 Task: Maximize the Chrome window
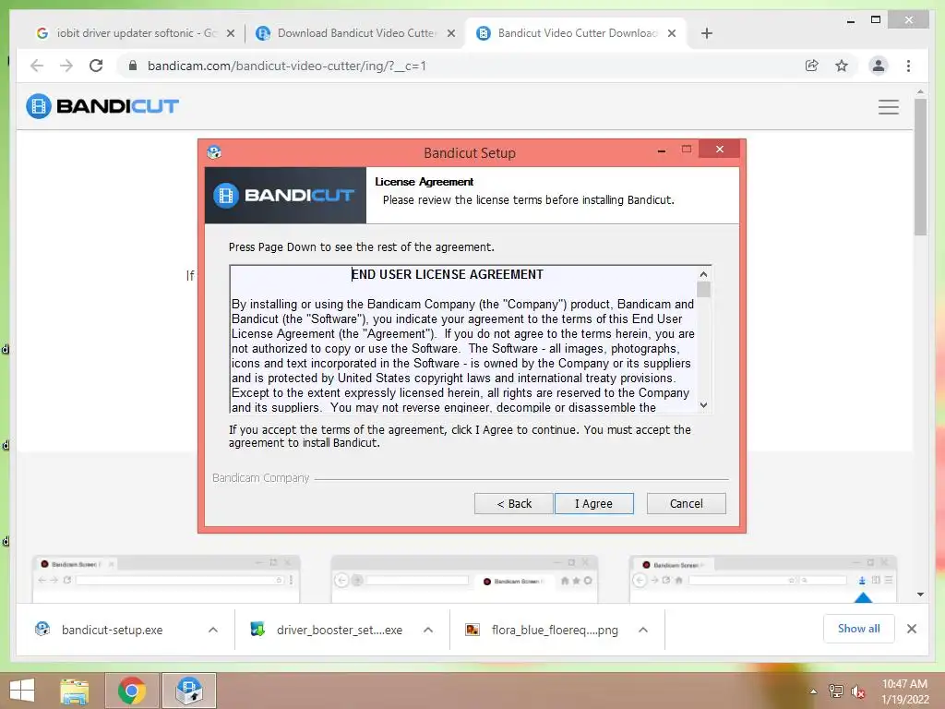[876, 20]
